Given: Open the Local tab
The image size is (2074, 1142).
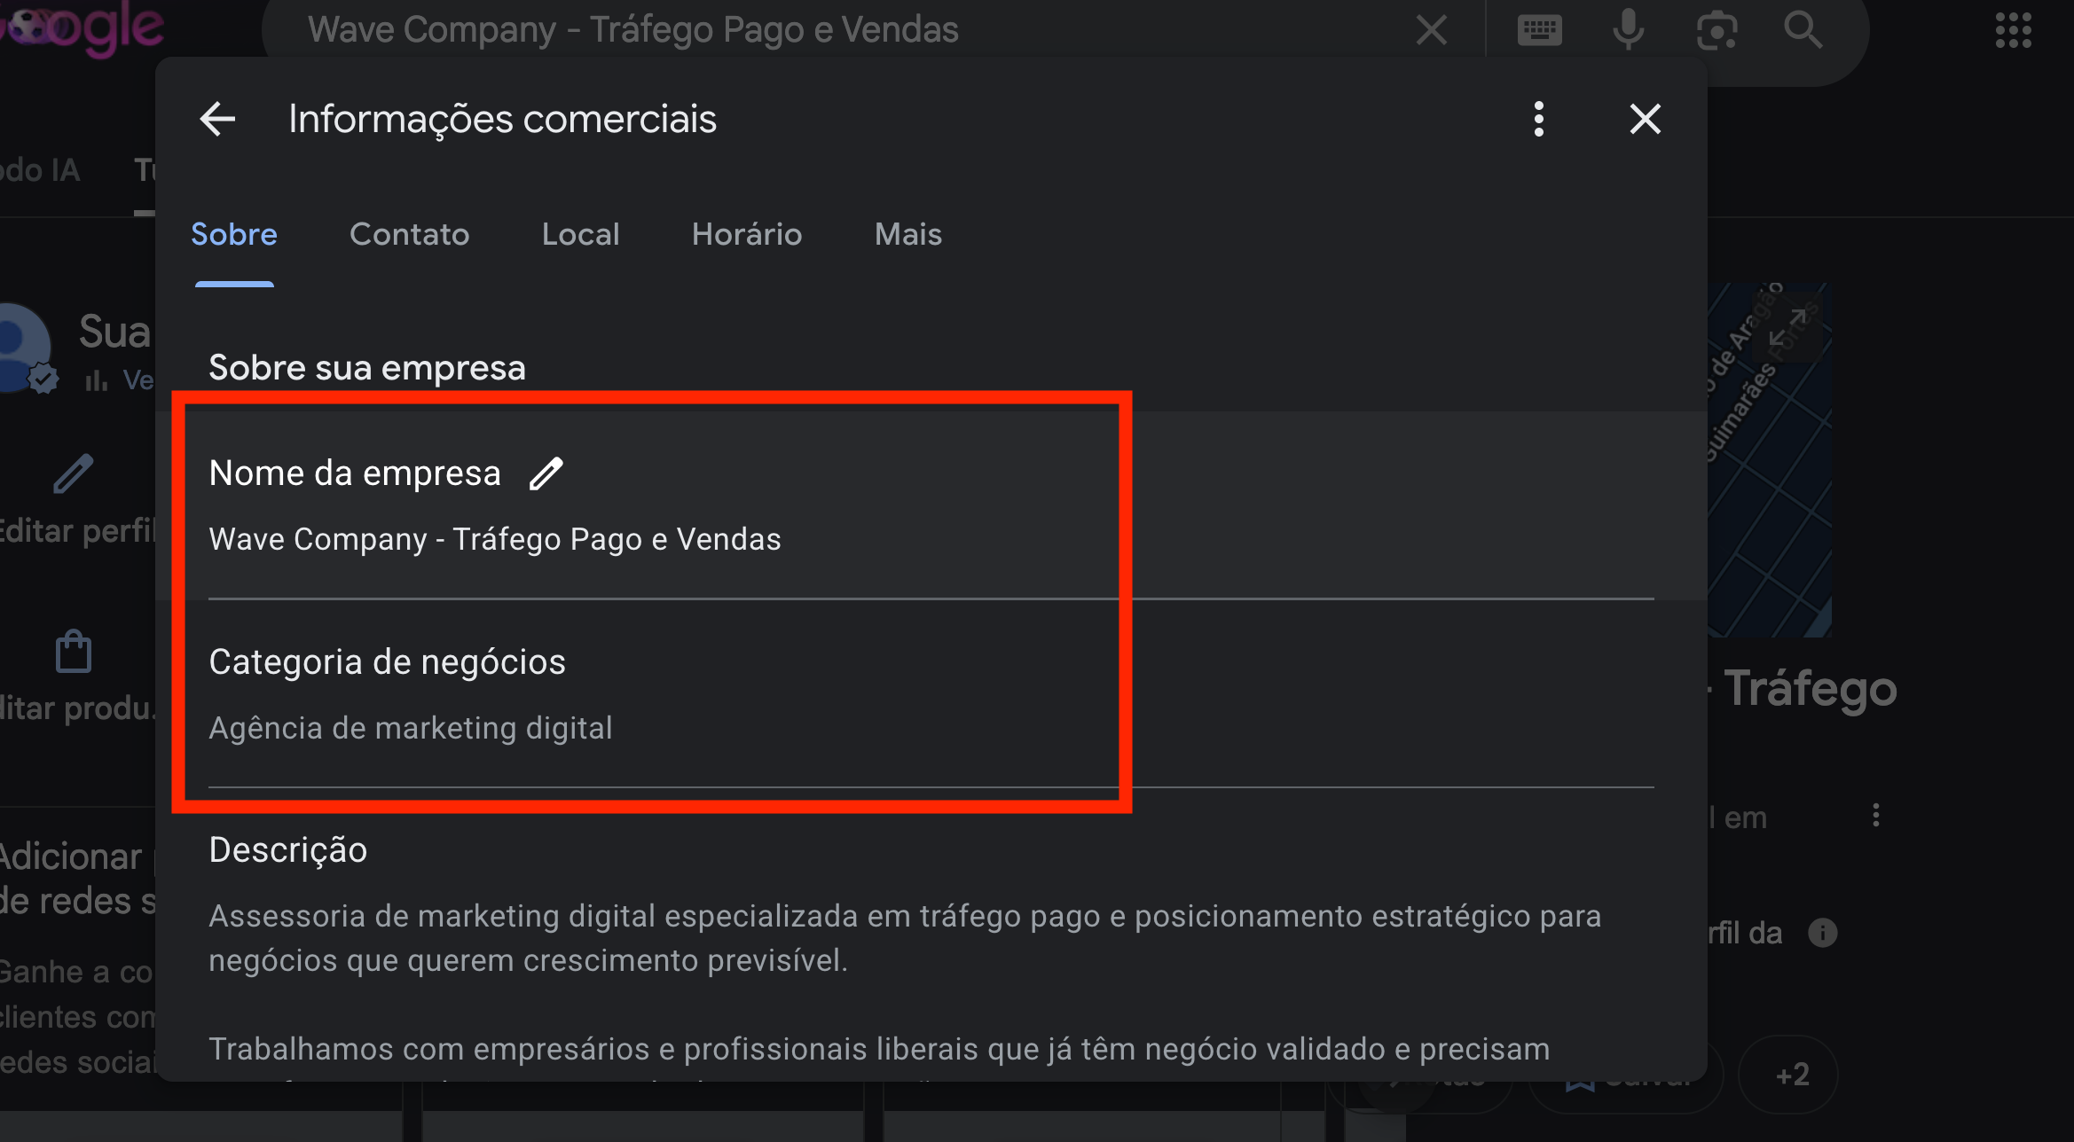Looking at the screenshot, I should pyautogui.click(x=581, y=234).
